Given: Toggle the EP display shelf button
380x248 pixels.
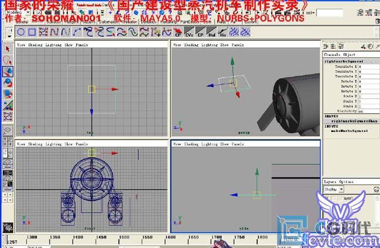Looking at the screenshot, I should [x=200, y=32].
